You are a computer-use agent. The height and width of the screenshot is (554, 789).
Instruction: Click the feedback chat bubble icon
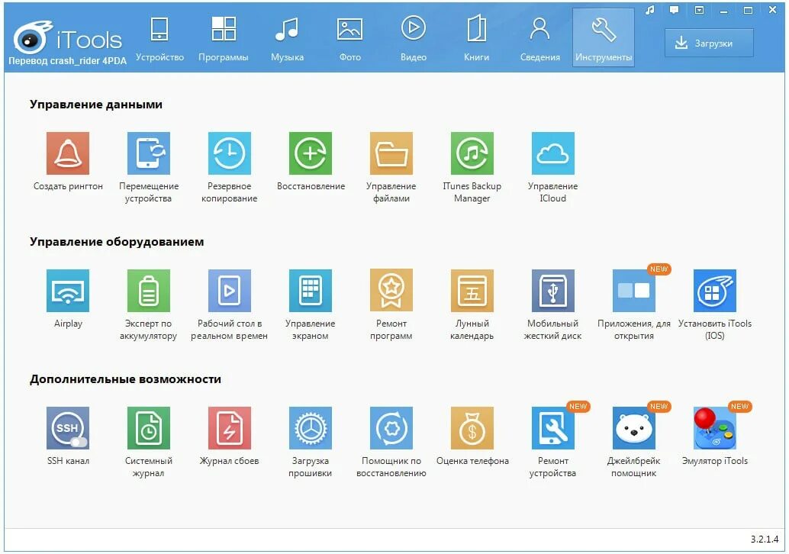click(x=675, y=10)
